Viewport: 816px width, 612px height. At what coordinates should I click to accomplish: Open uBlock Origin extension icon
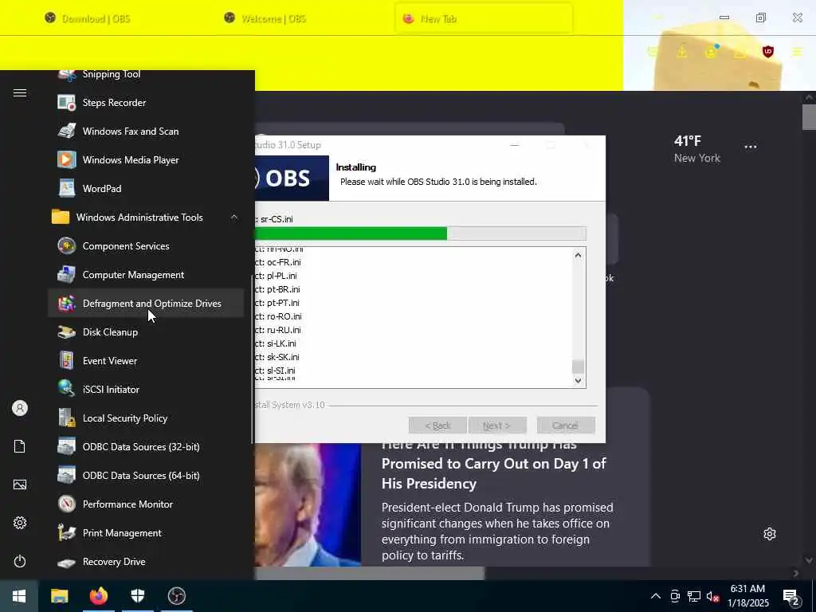[x=768, y=52]
